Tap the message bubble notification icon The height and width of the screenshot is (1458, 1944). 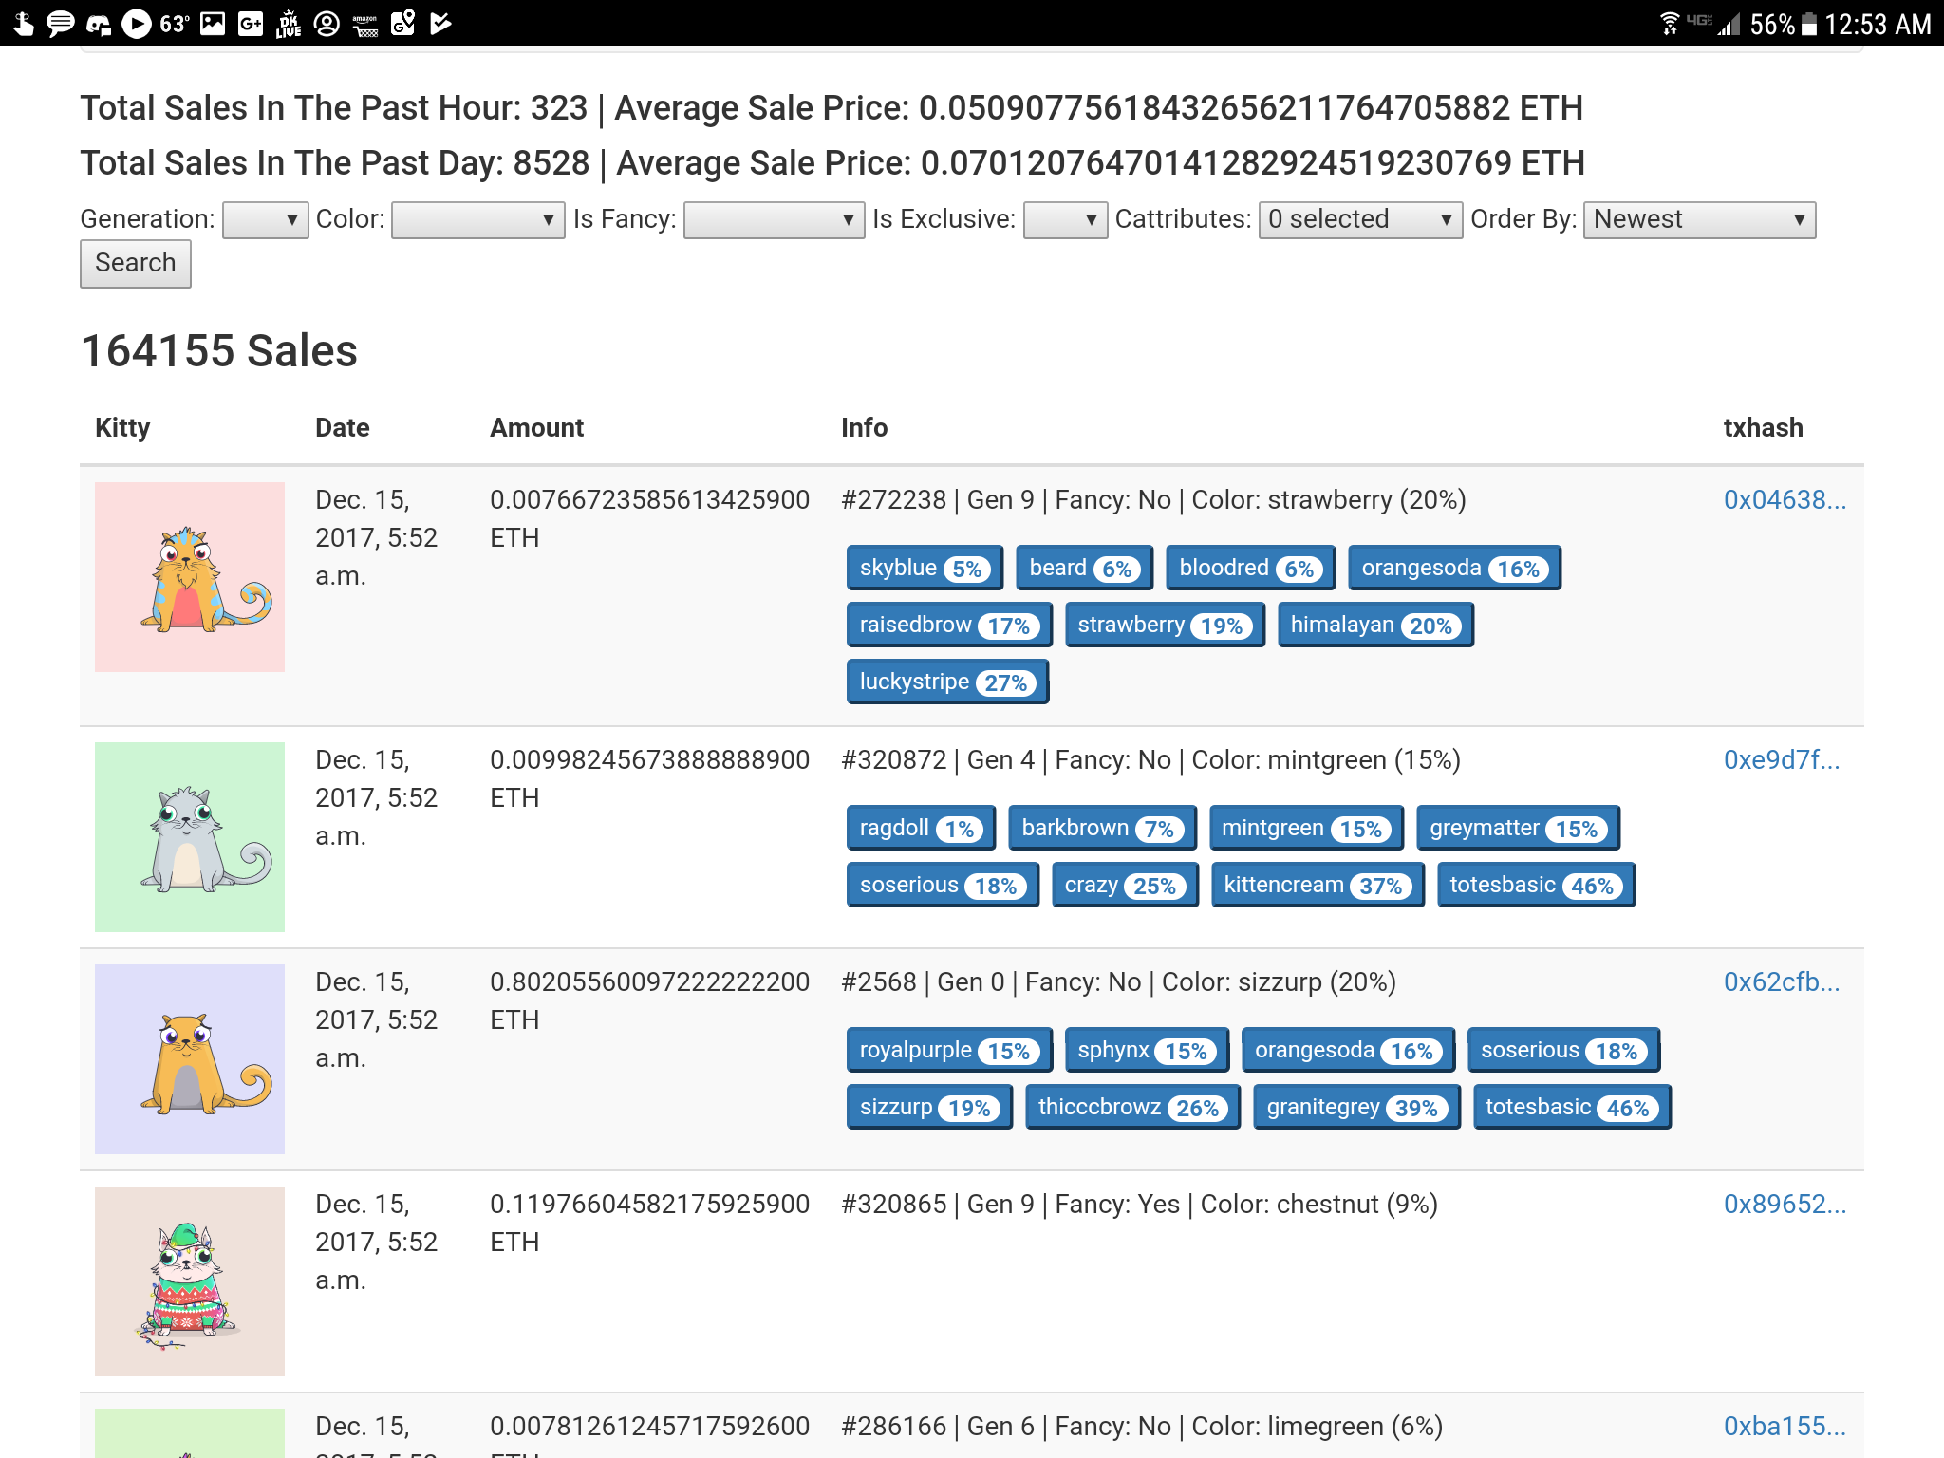point(61,23)
